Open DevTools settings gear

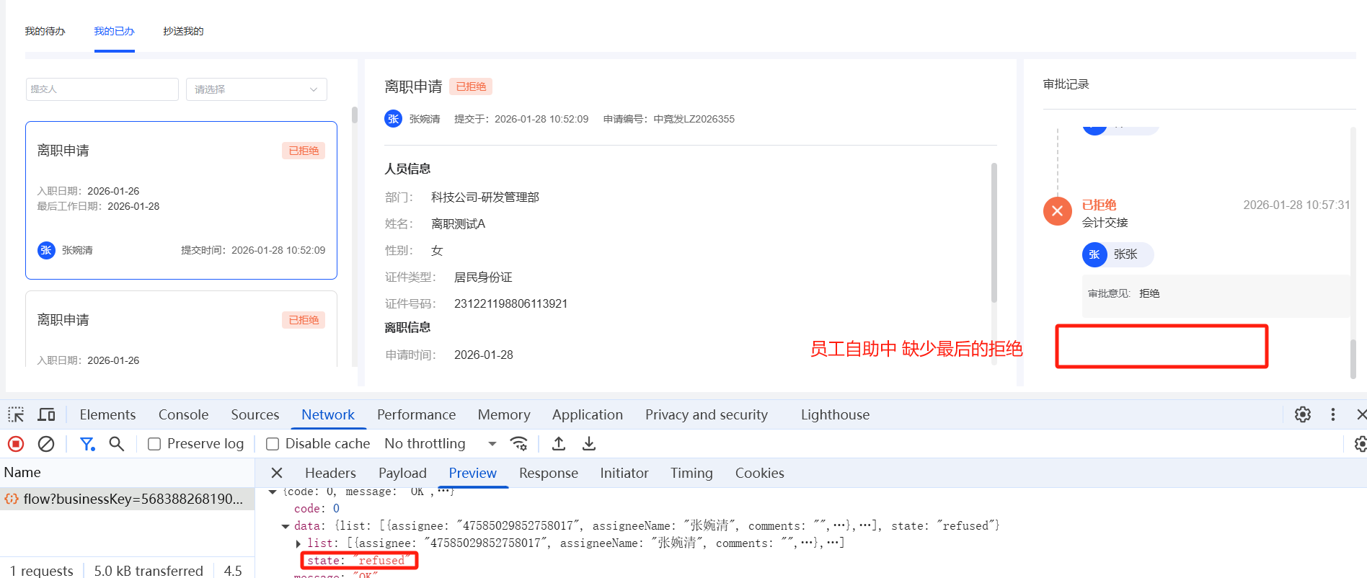point(1303,414)
